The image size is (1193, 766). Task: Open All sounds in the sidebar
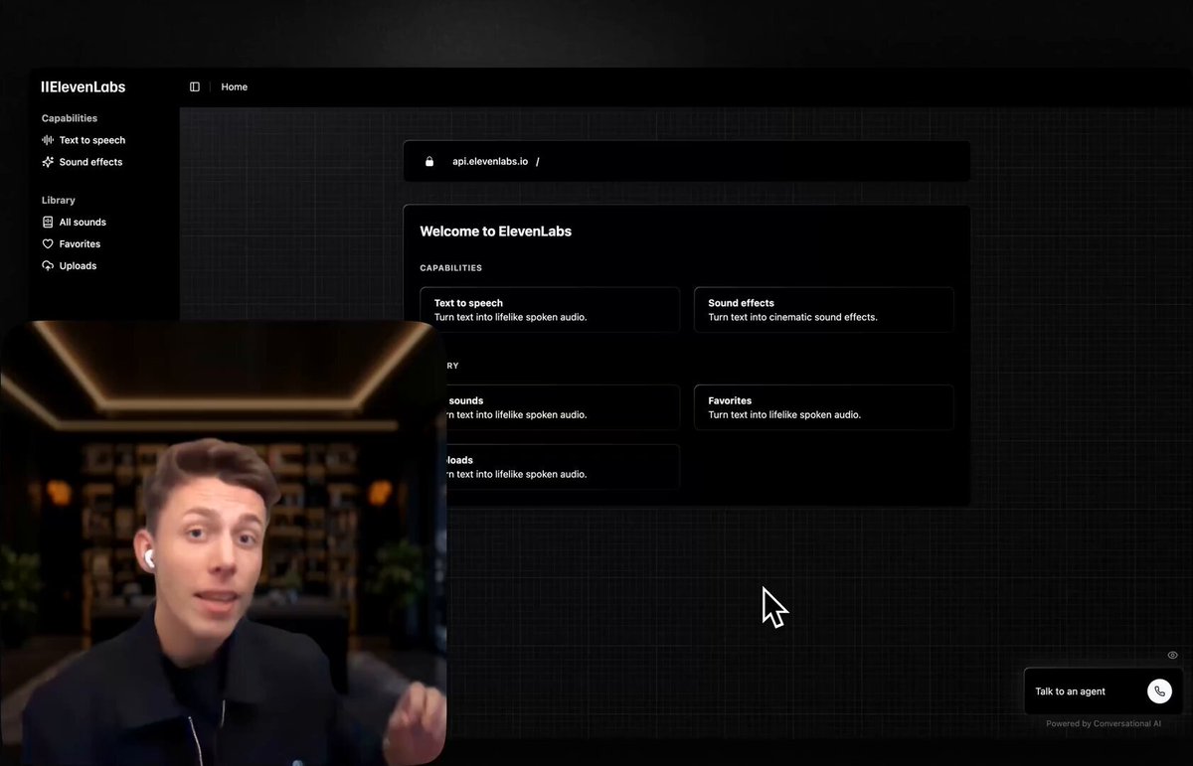83,223
